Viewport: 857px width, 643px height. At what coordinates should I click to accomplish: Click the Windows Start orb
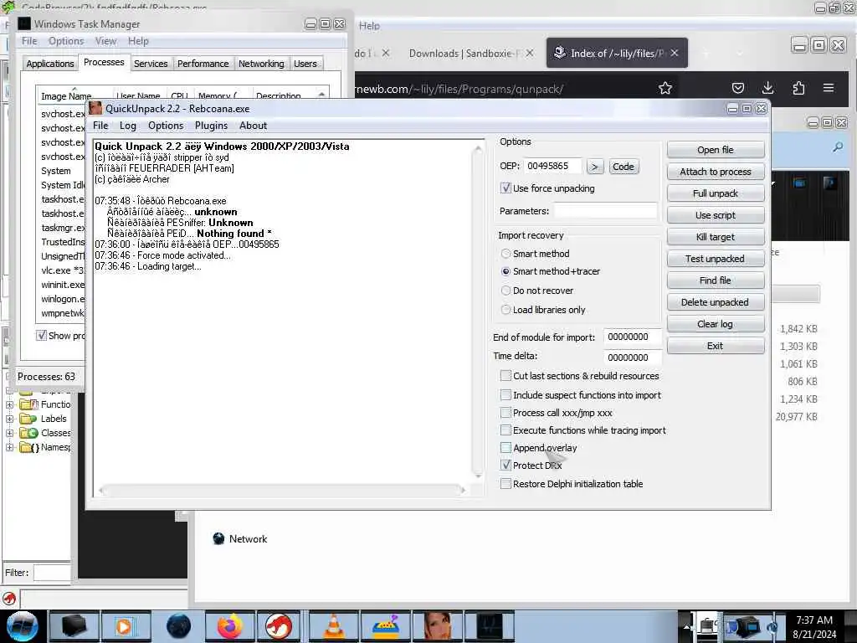pyautogui.click(x=22, y=626)
